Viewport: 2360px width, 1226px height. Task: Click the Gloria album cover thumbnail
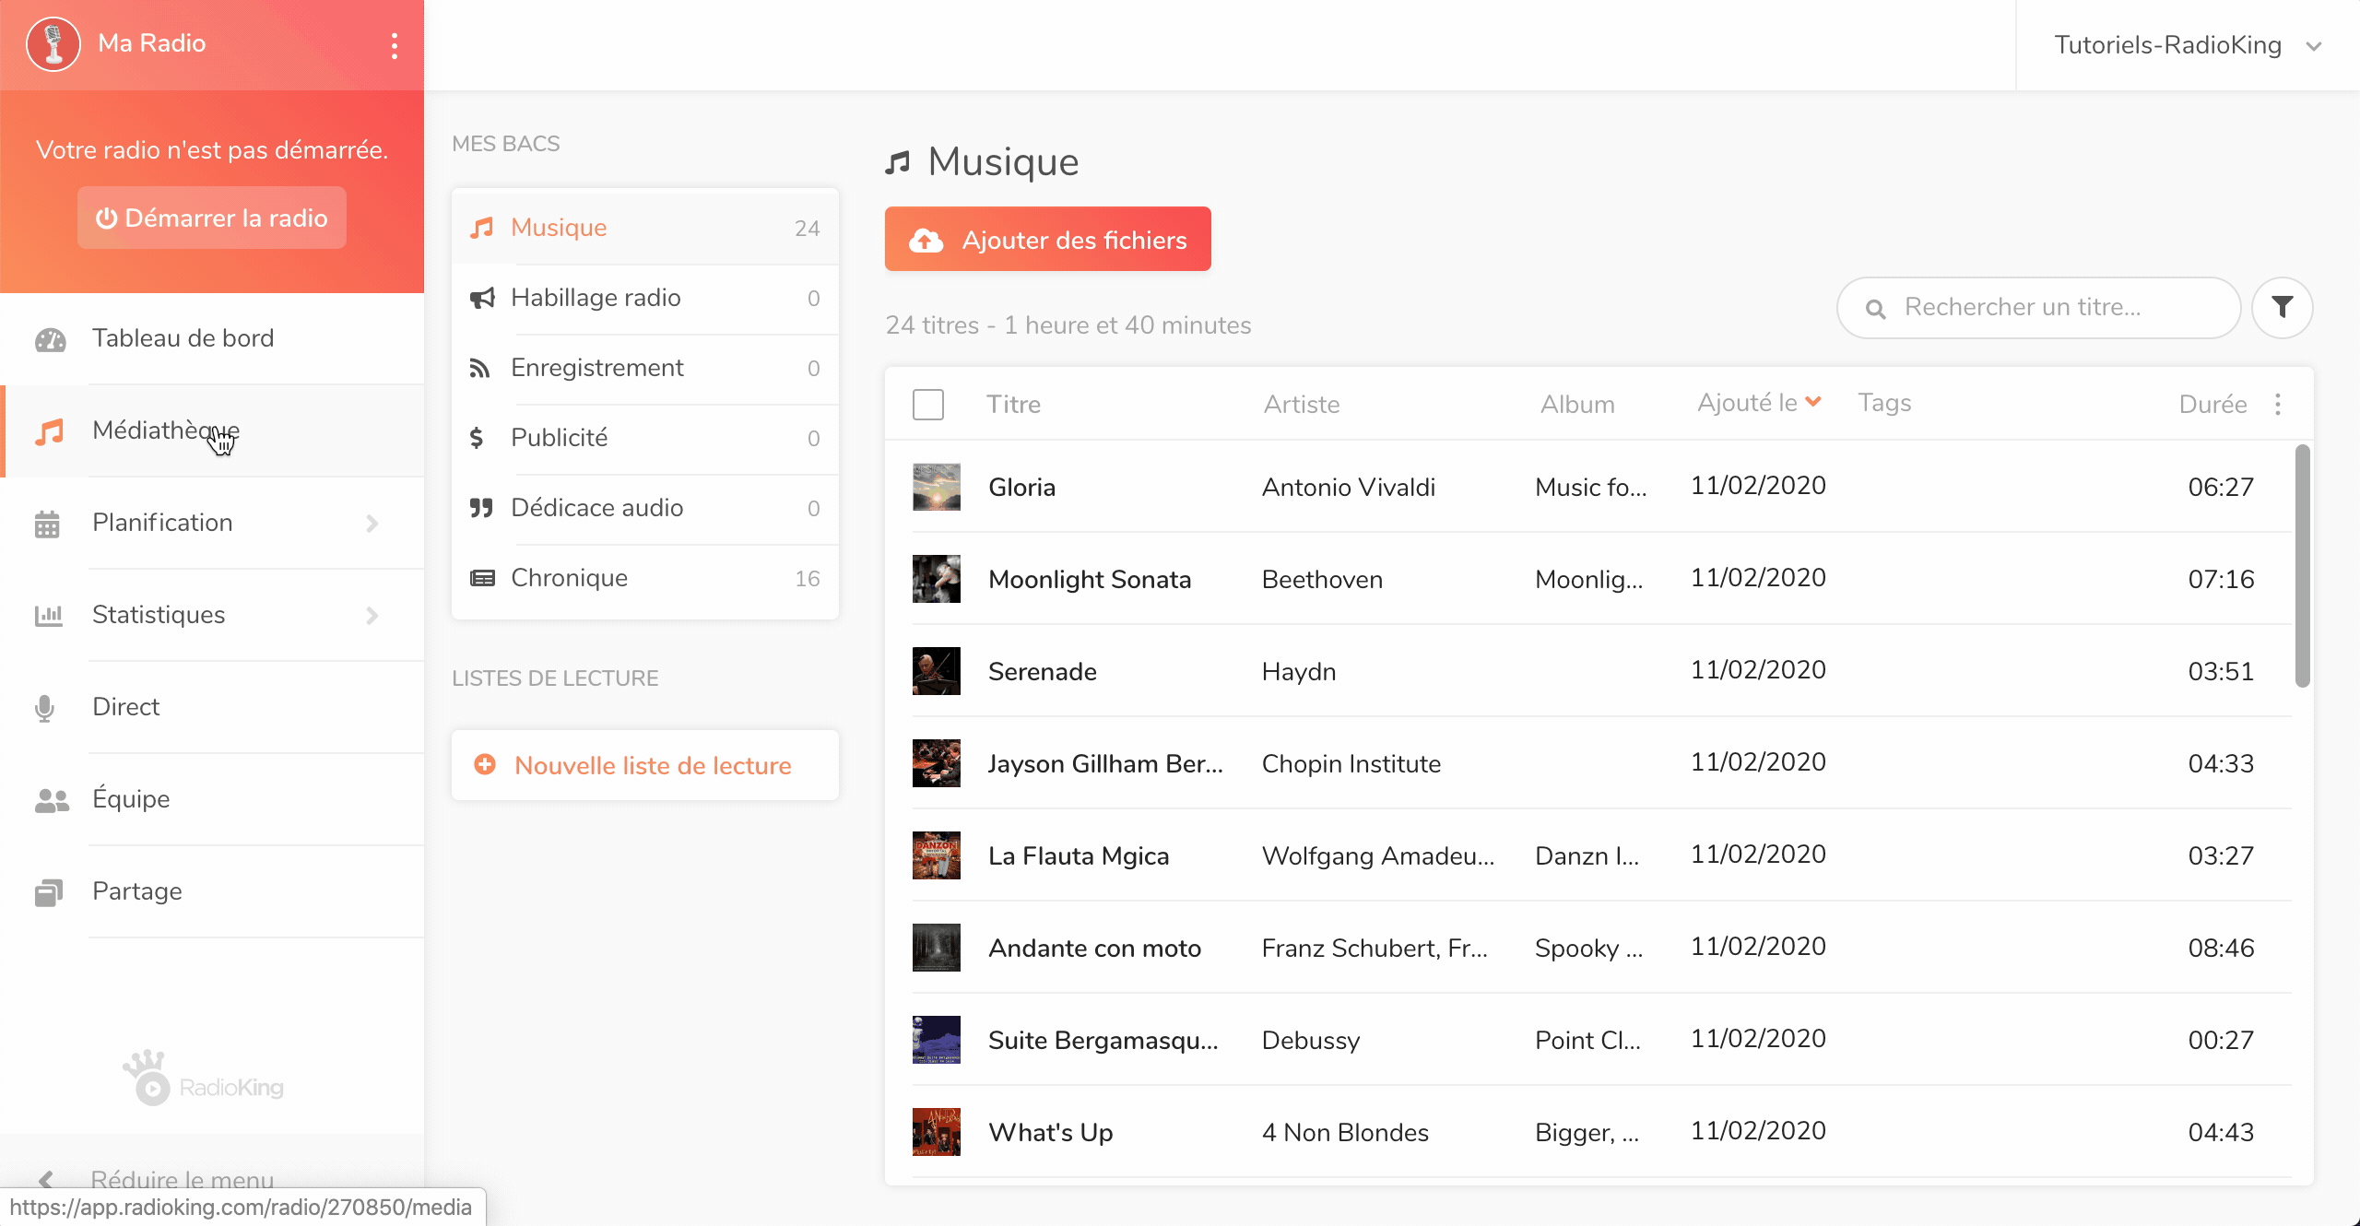(937, 487)
